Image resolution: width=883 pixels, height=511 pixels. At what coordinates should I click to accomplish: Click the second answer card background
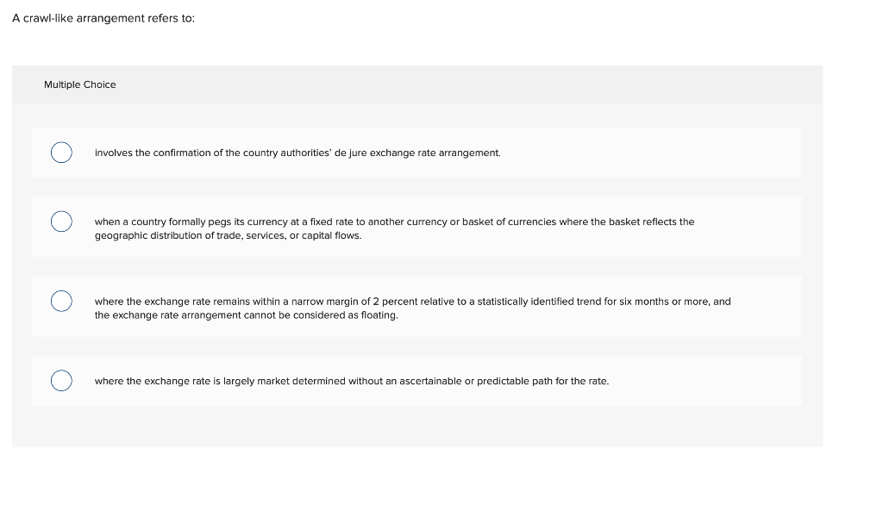pos(416,227)
